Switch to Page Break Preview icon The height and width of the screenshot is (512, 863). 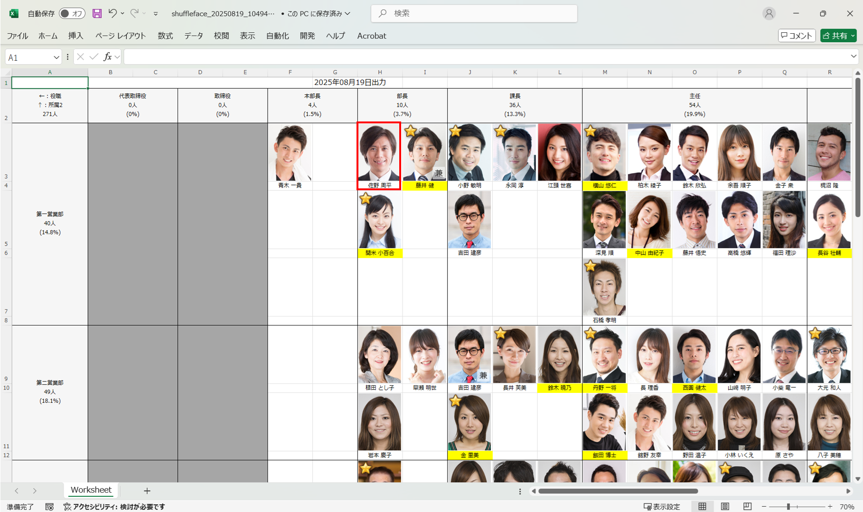[x=747, y=506]
